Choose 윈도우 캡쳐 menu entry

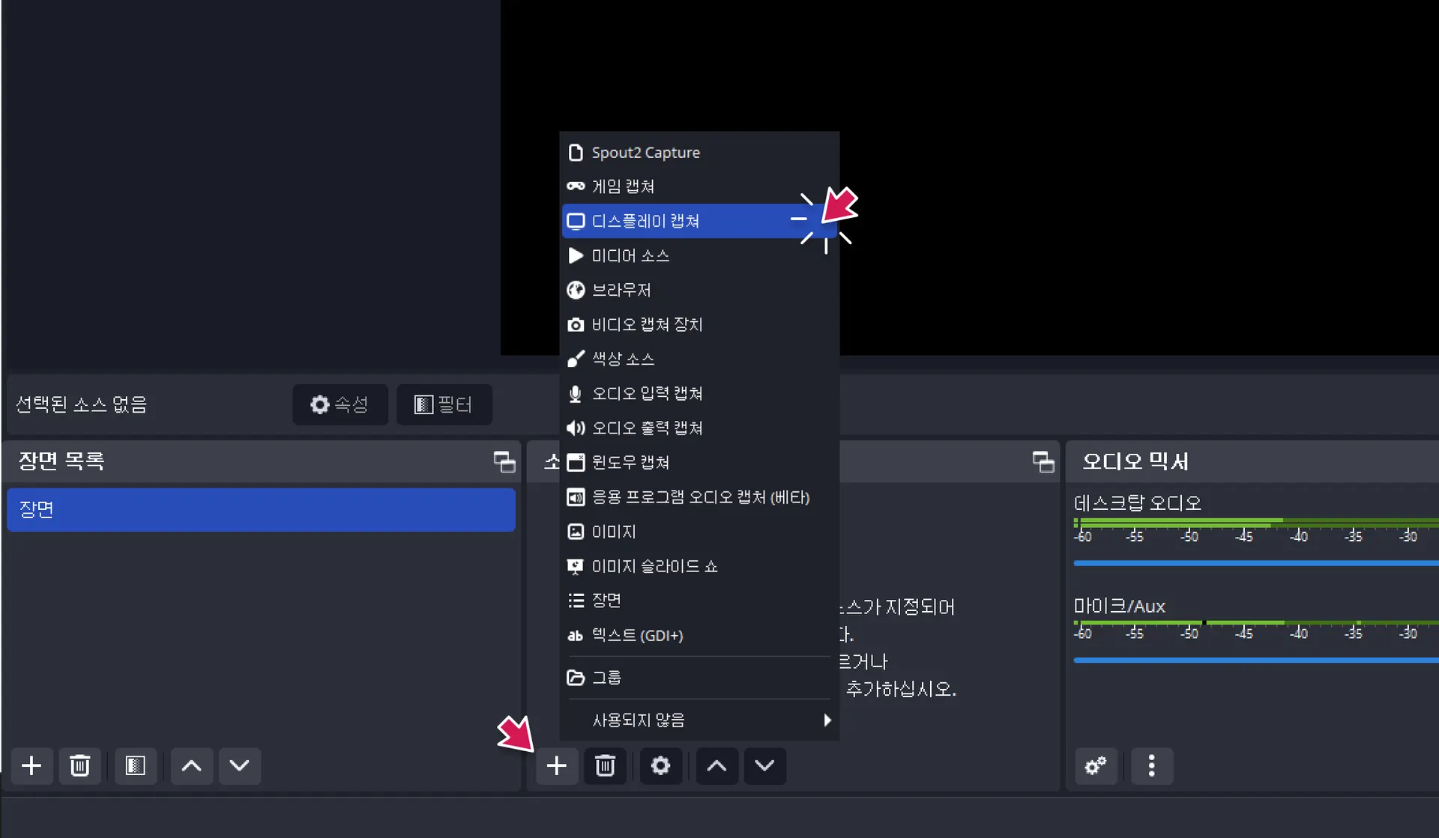point(630,462)
